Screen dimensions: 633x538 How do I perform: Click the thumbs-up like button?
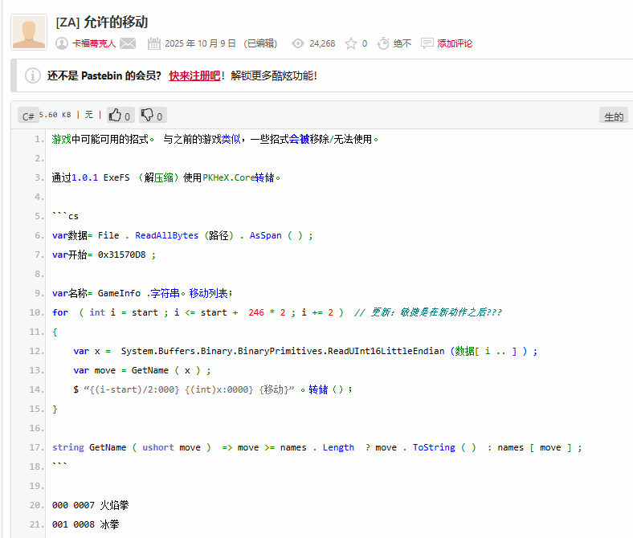pyautogui.click(x=120, y=116)
